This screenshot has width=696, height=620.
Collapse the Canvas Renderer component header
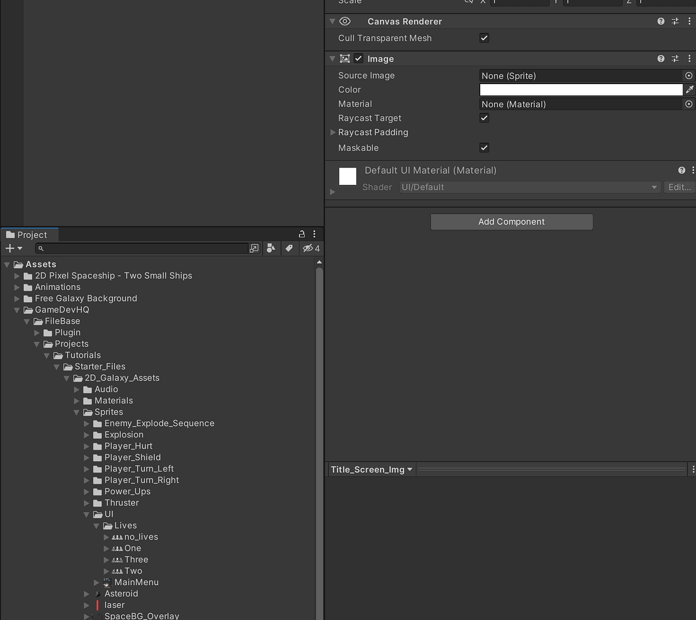[332, 21]
